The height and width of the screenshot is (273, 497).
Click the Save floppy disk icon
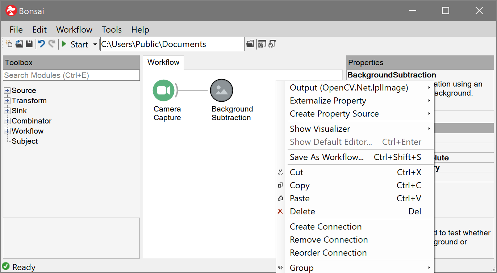[x=29, y=44]
